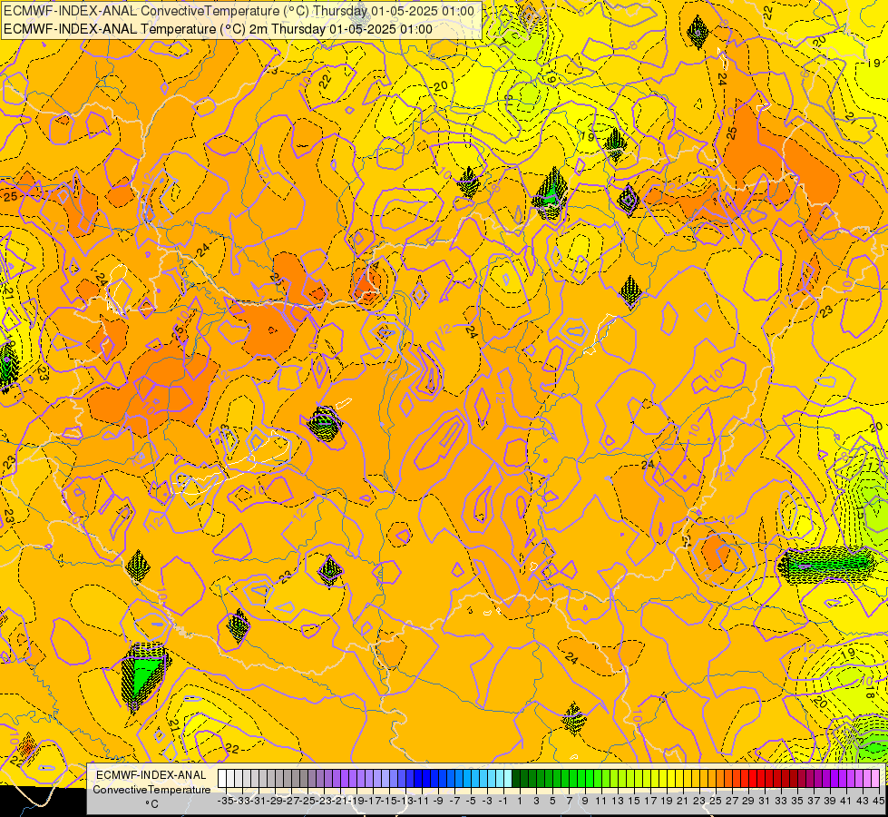Click the '-9' legend scale value
This screenshot has height=817, width=888.
point(438,802)
